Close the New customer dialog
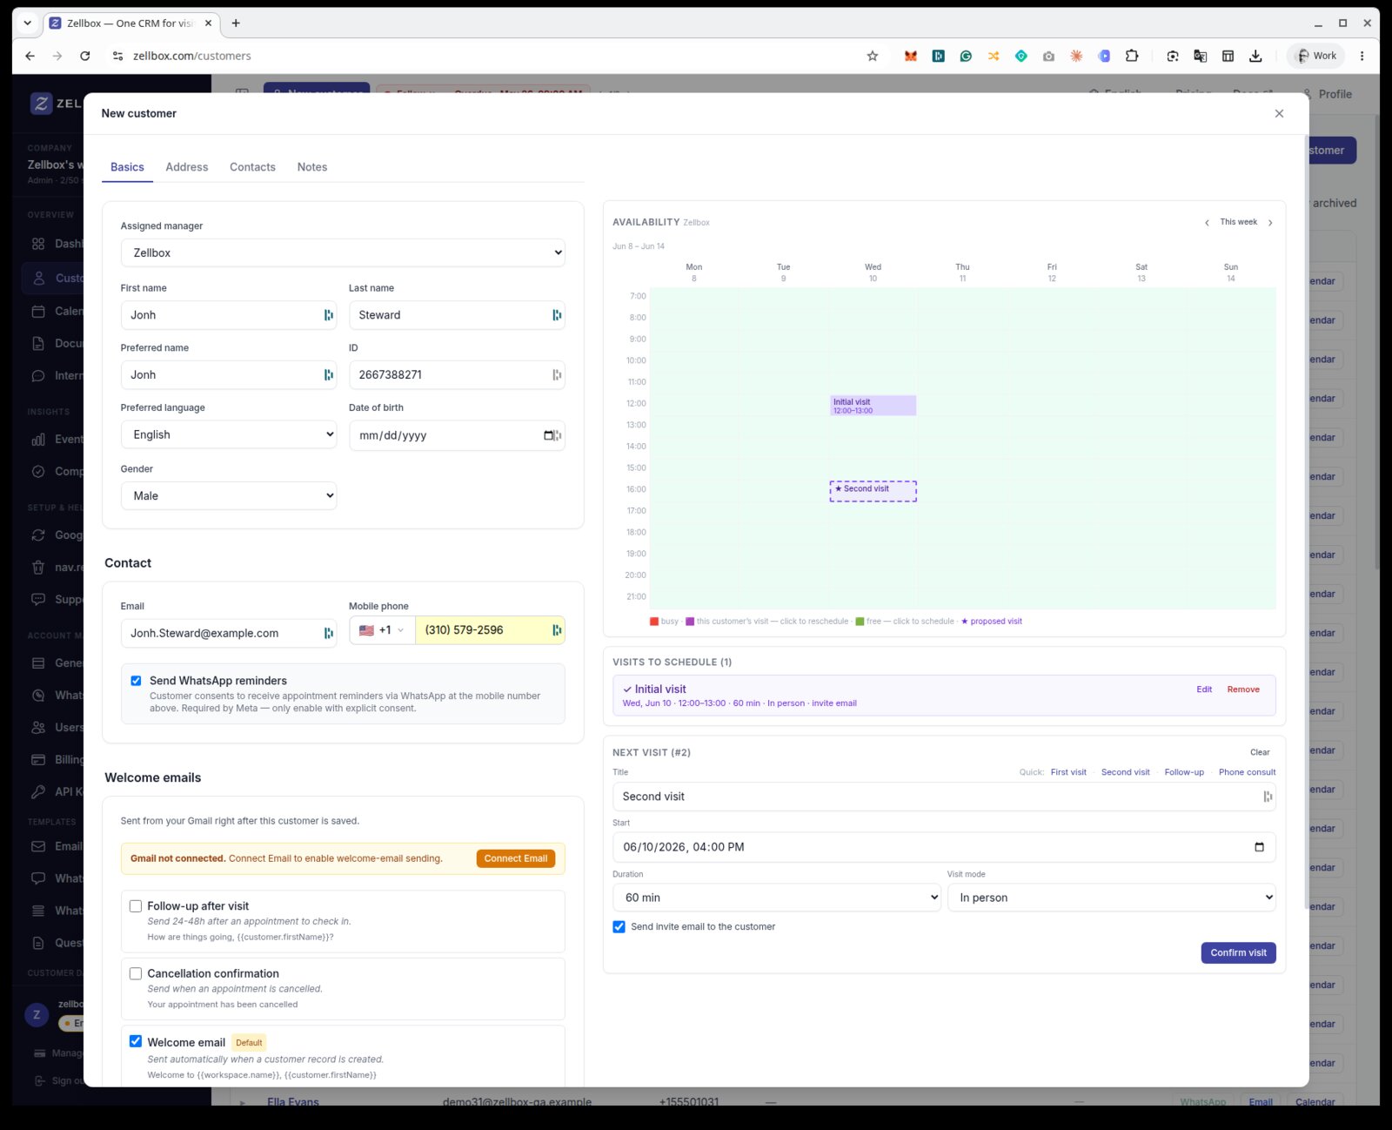1392x1130 pixels. click(x=1279, y=113)
